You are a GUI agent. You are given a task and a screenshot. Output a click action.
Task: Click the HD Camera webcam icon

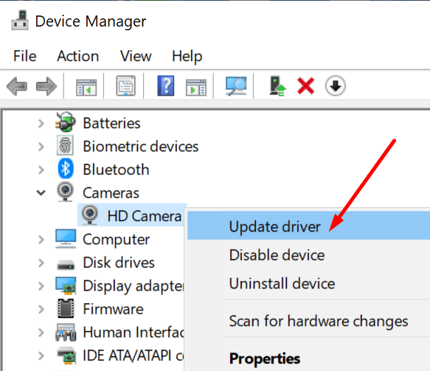pos(90,215)
